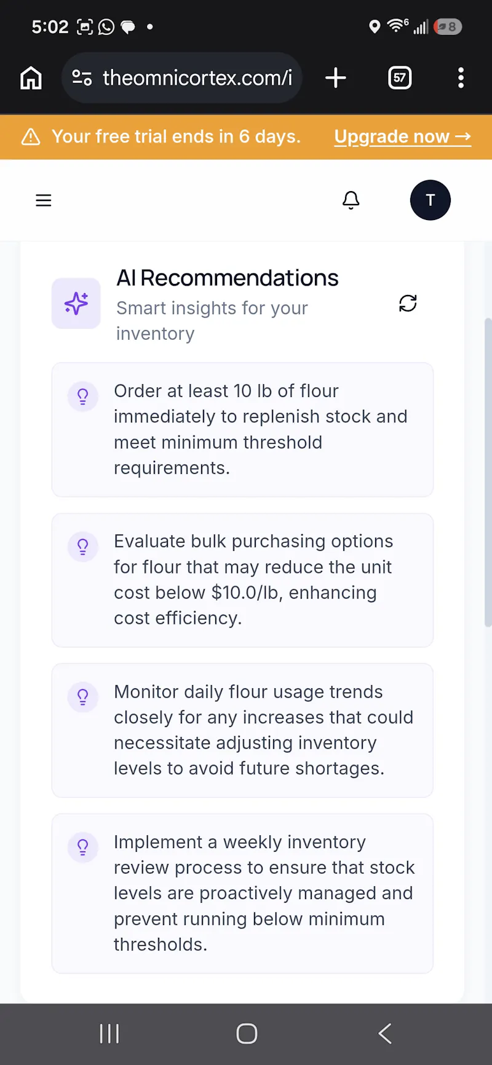The image size is (492, 1065).
Task: Select the 'Evaluate bulk purchasing options' recommendation
Action: click(242, 580)
